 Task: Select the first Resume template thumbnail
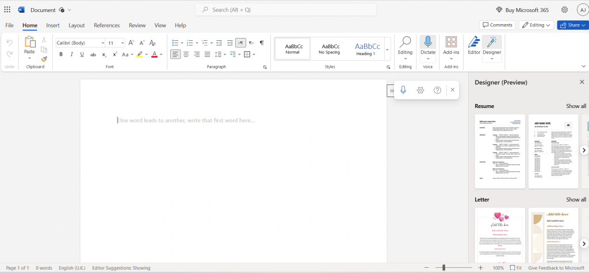coord(499,151)
